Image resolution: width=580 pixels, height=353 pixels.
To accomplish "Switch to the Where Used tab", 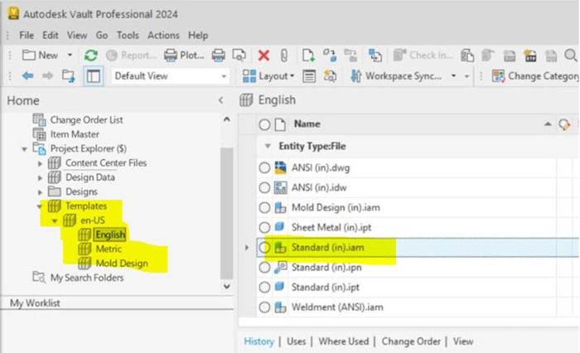I will coord(344,341).
